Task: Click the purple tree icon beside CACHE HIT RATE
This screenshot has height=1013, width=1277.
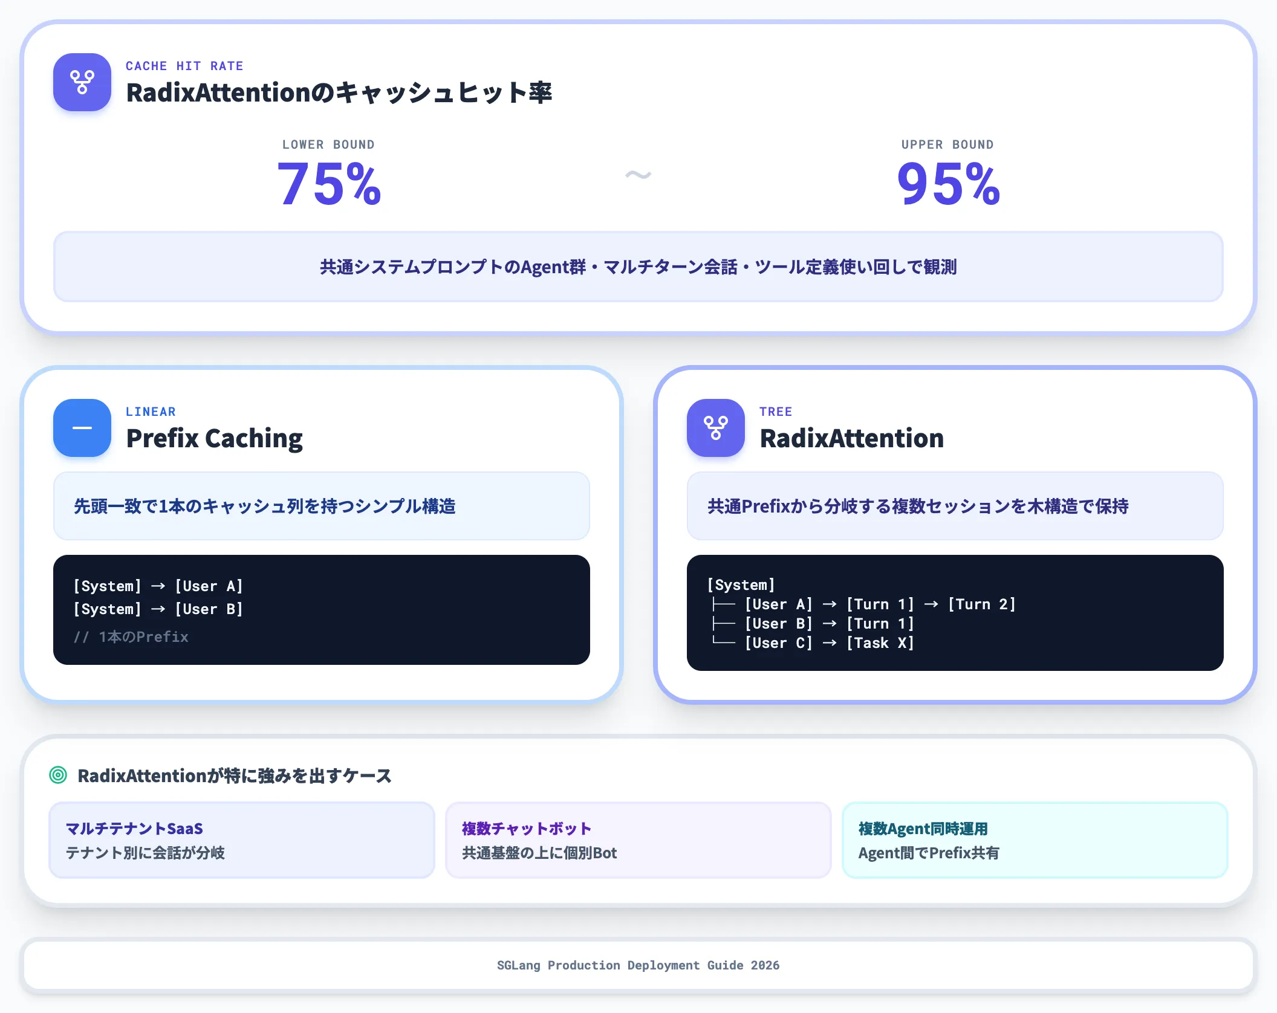Action: (82, 82)
